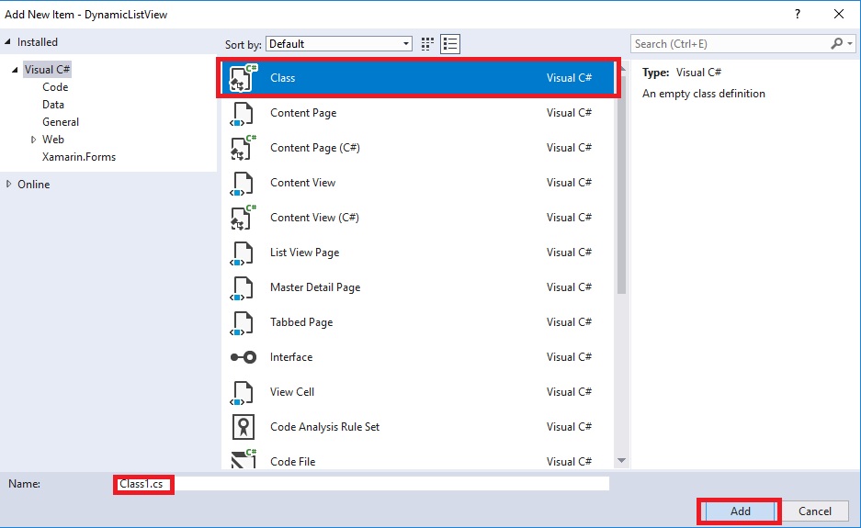
Task: Click the 'Master Detail Page' name
Action: tap(315, 287)
